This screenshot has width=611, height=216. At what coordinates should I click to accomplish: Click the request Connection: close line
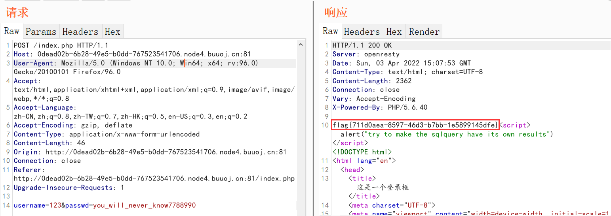coord(47,161)
